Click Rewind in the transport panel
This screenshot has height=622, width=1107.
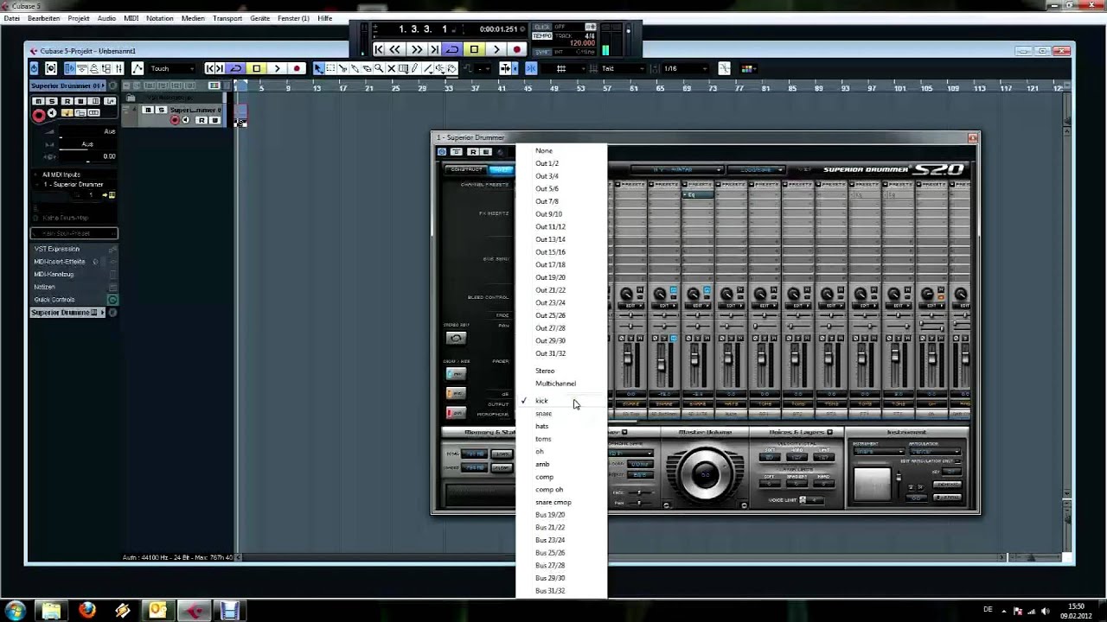click(394, 49)
